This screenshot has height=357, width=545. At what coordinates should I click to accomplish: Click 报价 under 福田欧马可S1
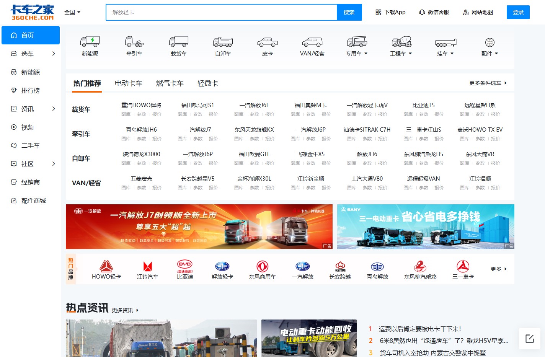coord(213,114)
